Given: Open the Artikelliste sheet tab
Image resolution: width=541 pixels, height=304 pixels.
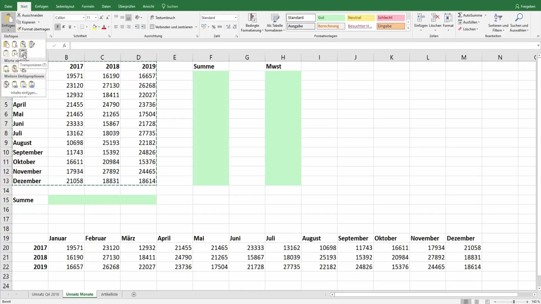Looking at the screenshot, I should click(109, 294).
